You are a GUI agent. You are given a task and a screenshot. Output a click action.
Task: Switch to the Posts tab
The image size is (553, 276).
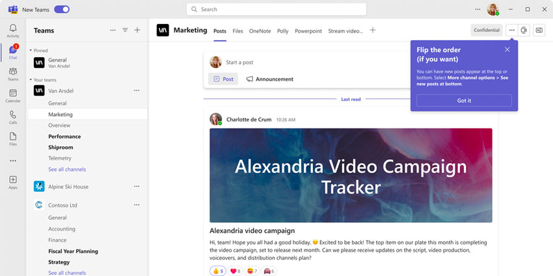click(220, 31)
